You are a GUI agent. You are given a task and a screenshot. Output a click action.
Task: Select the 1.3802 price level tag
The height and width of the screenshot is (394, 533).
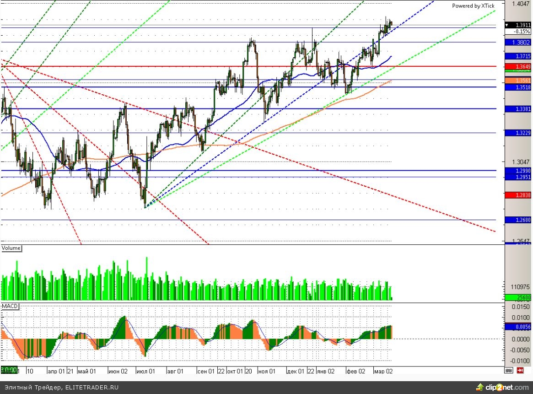518,43
